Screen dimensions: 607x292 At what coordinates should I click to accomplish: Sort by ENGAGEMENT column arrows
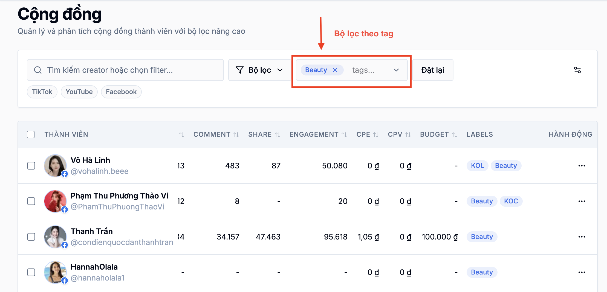[344, 135]
